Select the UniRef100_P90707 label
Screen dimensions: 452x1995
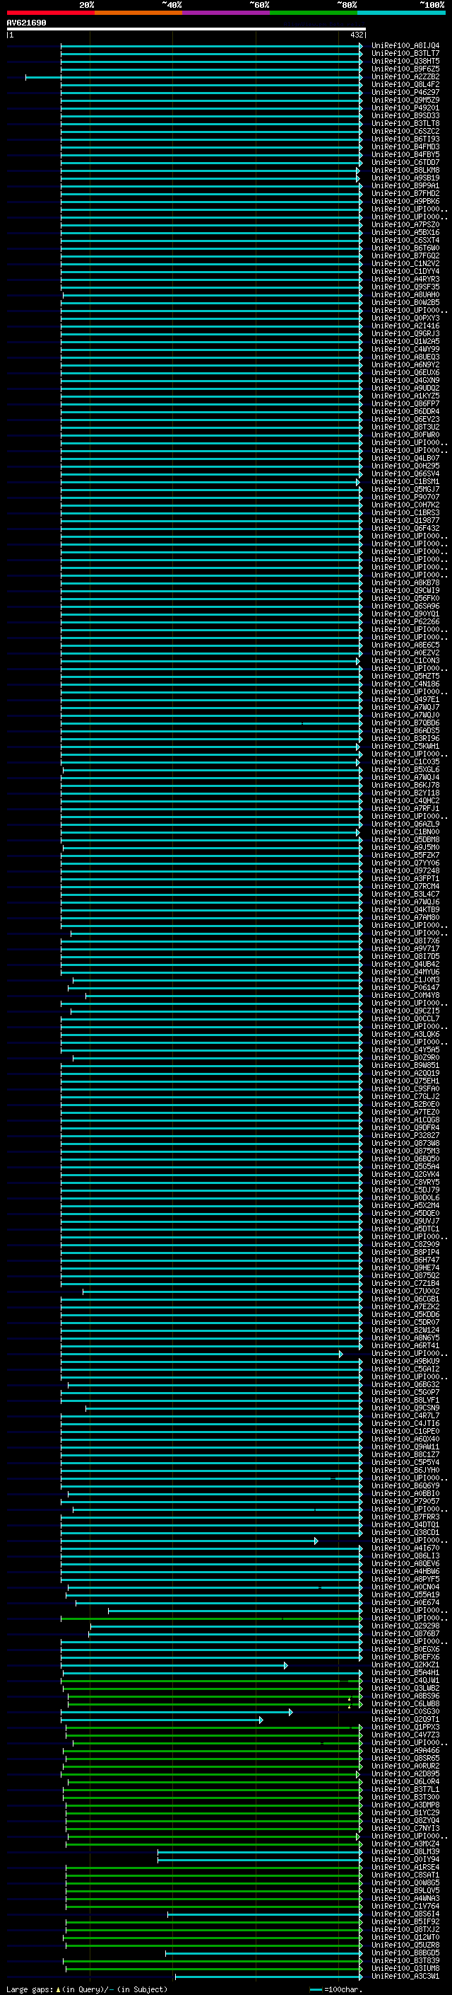[x=405, y=498]
